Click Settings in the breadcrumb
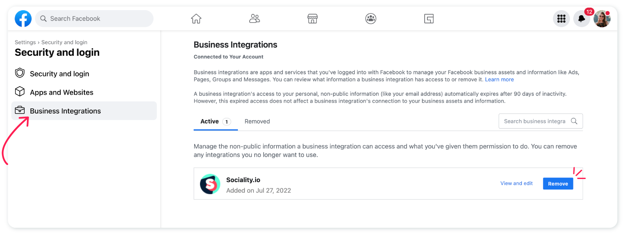The image size is (625, 234). point(25,42)
